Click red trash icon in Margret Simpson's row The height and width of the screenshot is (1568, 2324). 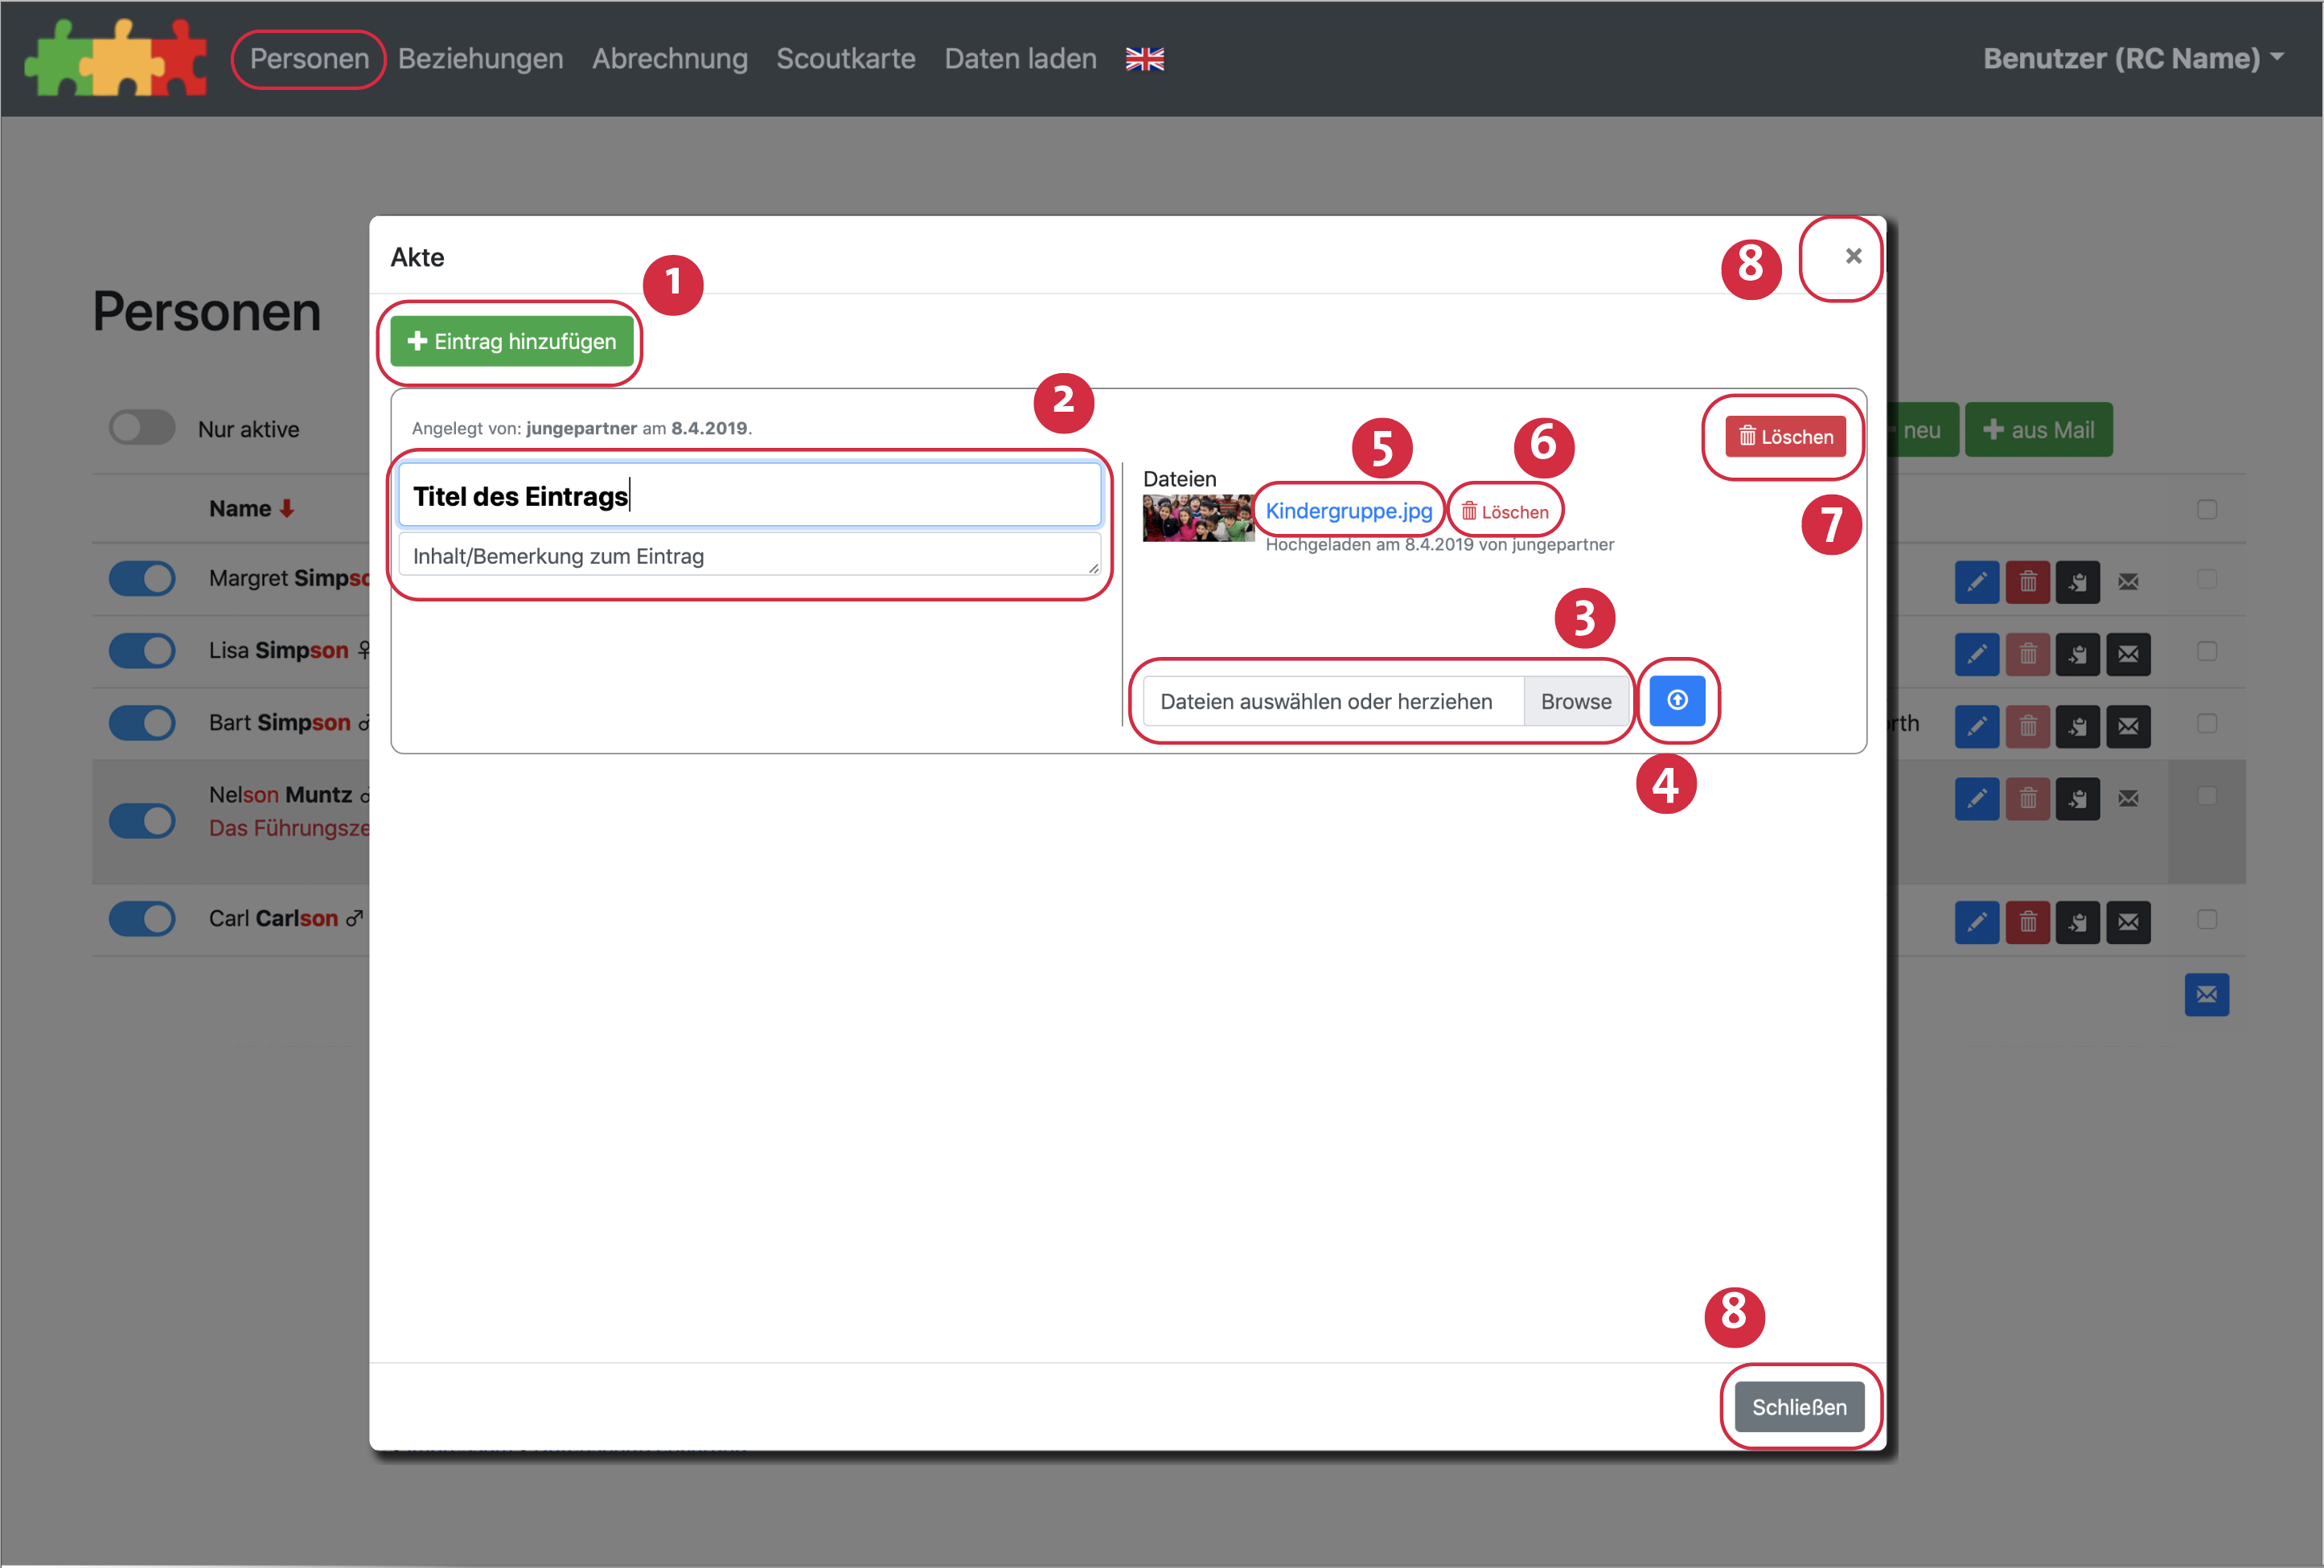[2027, 581]
